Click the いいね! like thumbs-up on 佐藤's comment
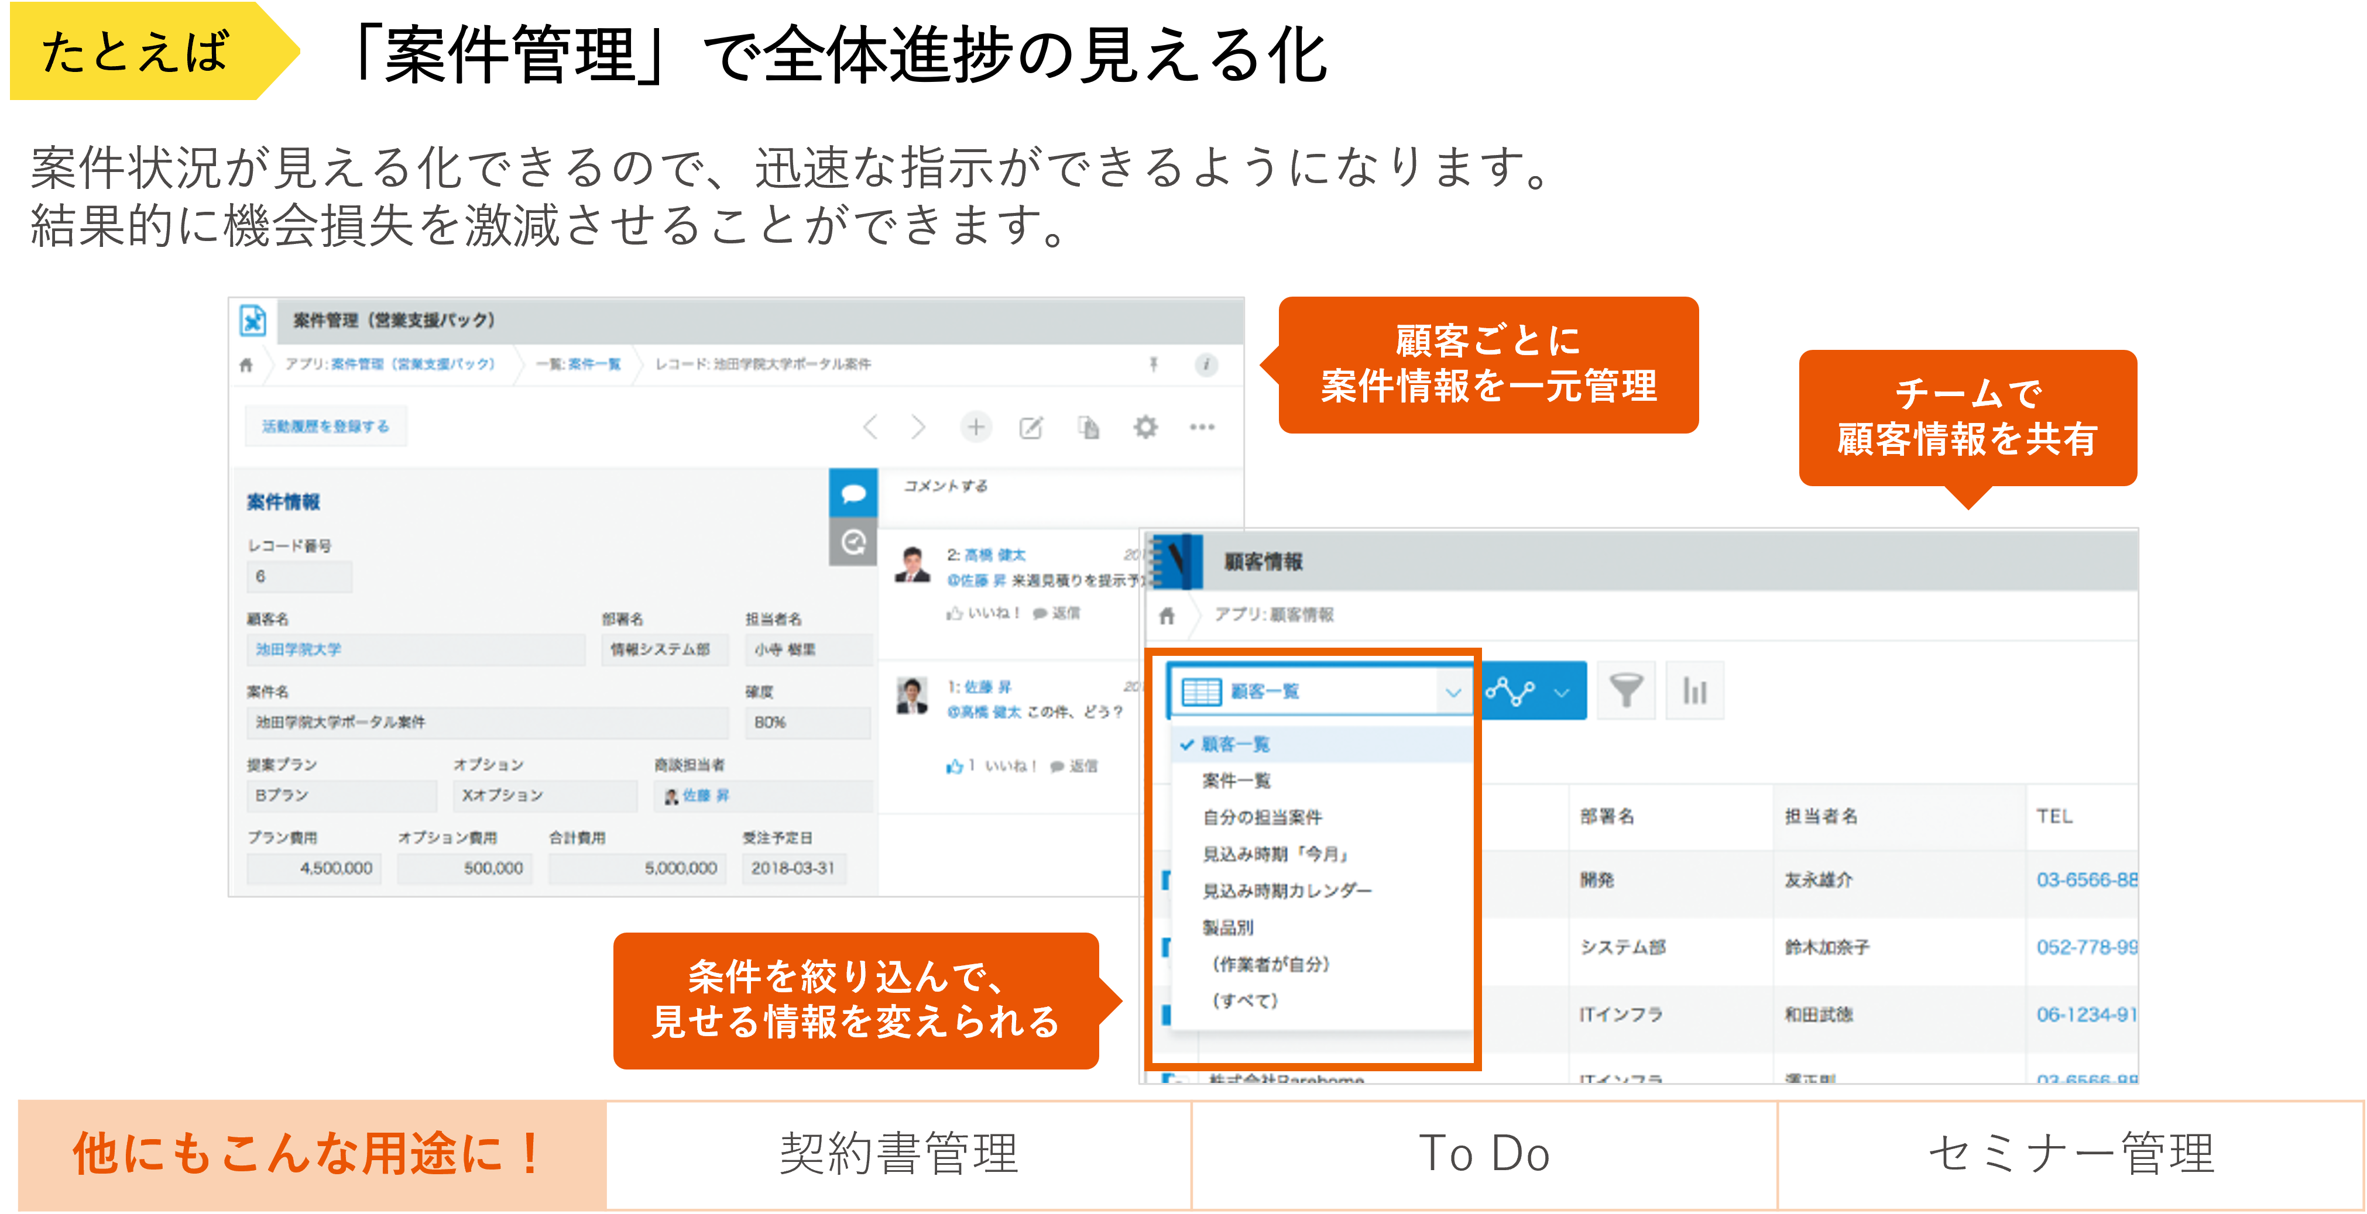This screenshot has width=2367, height=1214. click(x=956, y=766)
